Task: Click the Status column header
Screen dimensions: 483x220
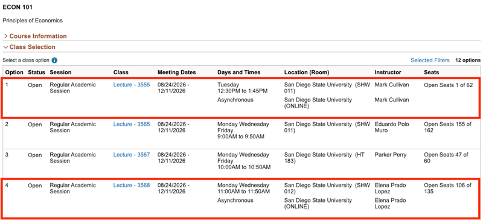Action: 36,73
